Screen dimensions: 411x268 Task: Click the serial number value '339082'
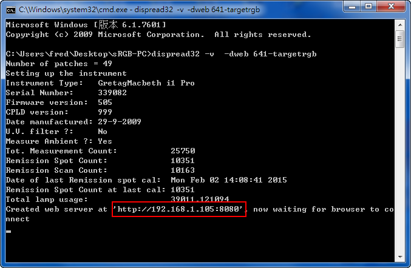pyautogui.click(x=112, y=93)
